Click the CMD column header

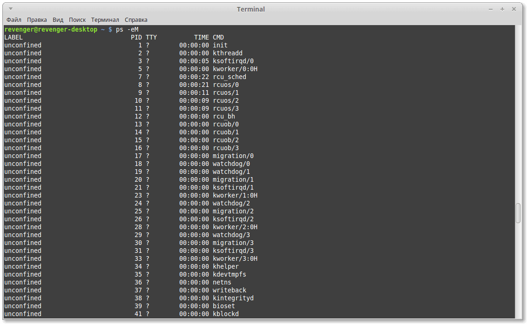pyautogui.click(x=218, y=37)
